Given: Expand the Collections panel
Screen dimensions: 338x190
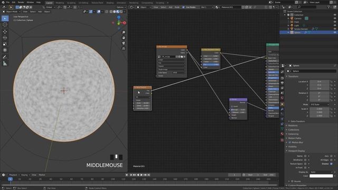Looking at the screenshot, I should point(294,130).
